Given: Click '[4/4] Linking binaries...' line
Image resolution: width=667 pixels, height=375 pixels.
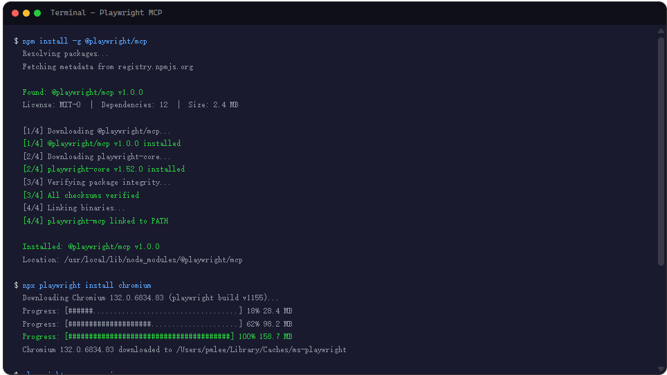Looking at the screenshot, I should pos(73,208).
